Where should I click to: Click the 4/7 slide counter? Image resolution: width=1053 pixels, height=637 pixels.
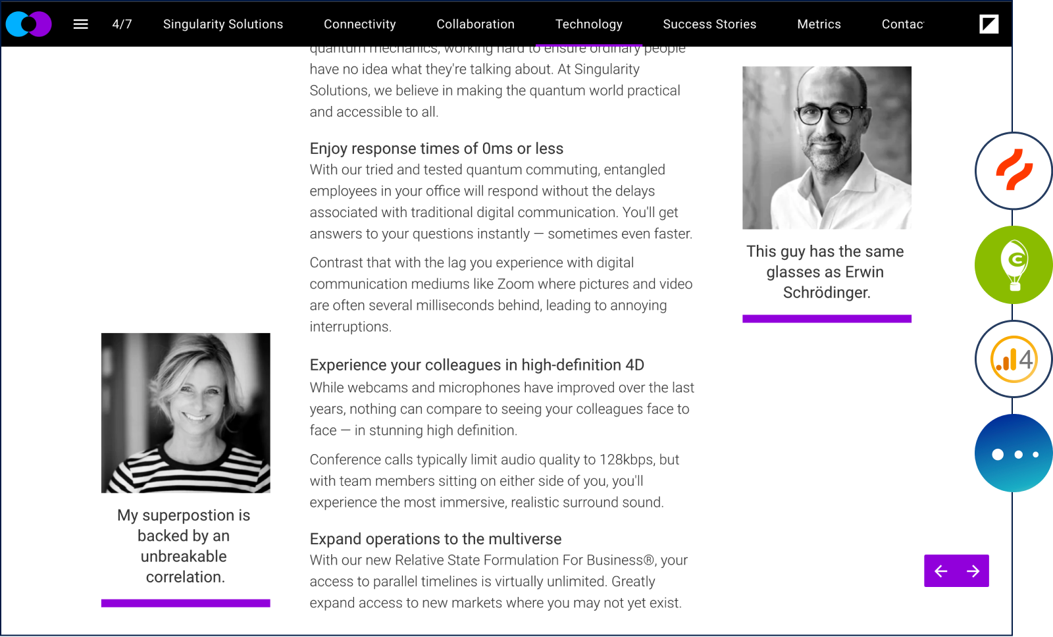tap(122, 24)
